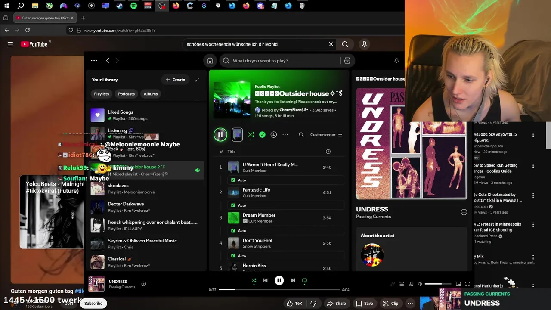Viewport: 551px width, 310px height.
Task: Subscribe to the YouTube channel
Action: [93, 303]
